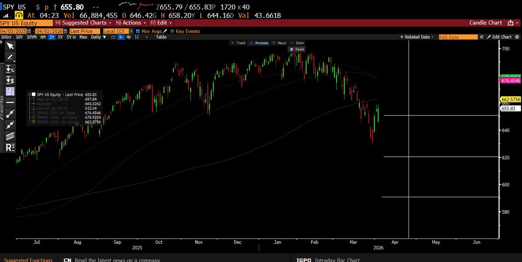Click the export share icon
Screen dimensions: 522x262
click(x=511, y=23)
